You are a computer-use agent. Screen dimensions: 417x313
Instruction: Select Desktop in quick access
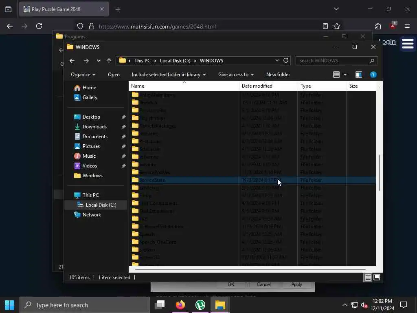(91, 117)
